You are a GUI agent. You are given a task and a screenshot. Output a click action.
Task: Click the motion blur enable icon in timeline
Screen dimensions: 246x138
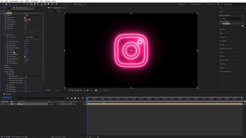coord(78,98)
